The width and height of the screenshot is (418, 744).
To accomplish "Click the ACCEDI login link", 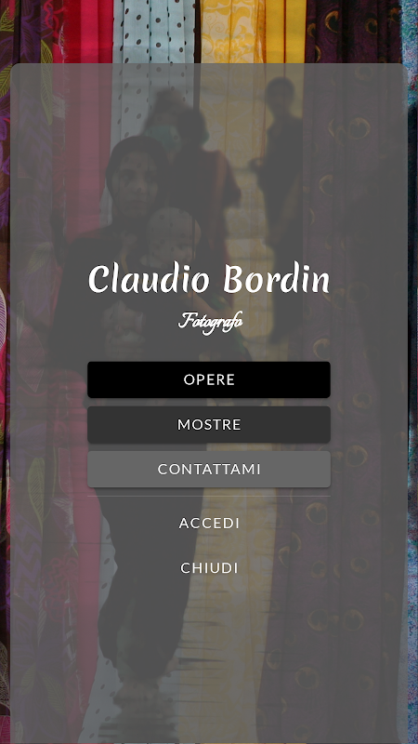I will pyautogui.click(x=209, y=524).
